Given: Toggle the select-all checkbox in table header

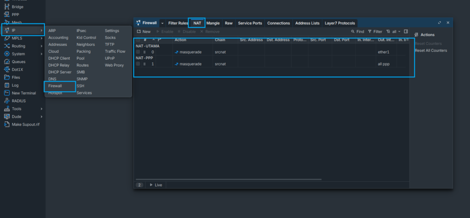Looking at the screenshot, I should click(x=138, y=40).
